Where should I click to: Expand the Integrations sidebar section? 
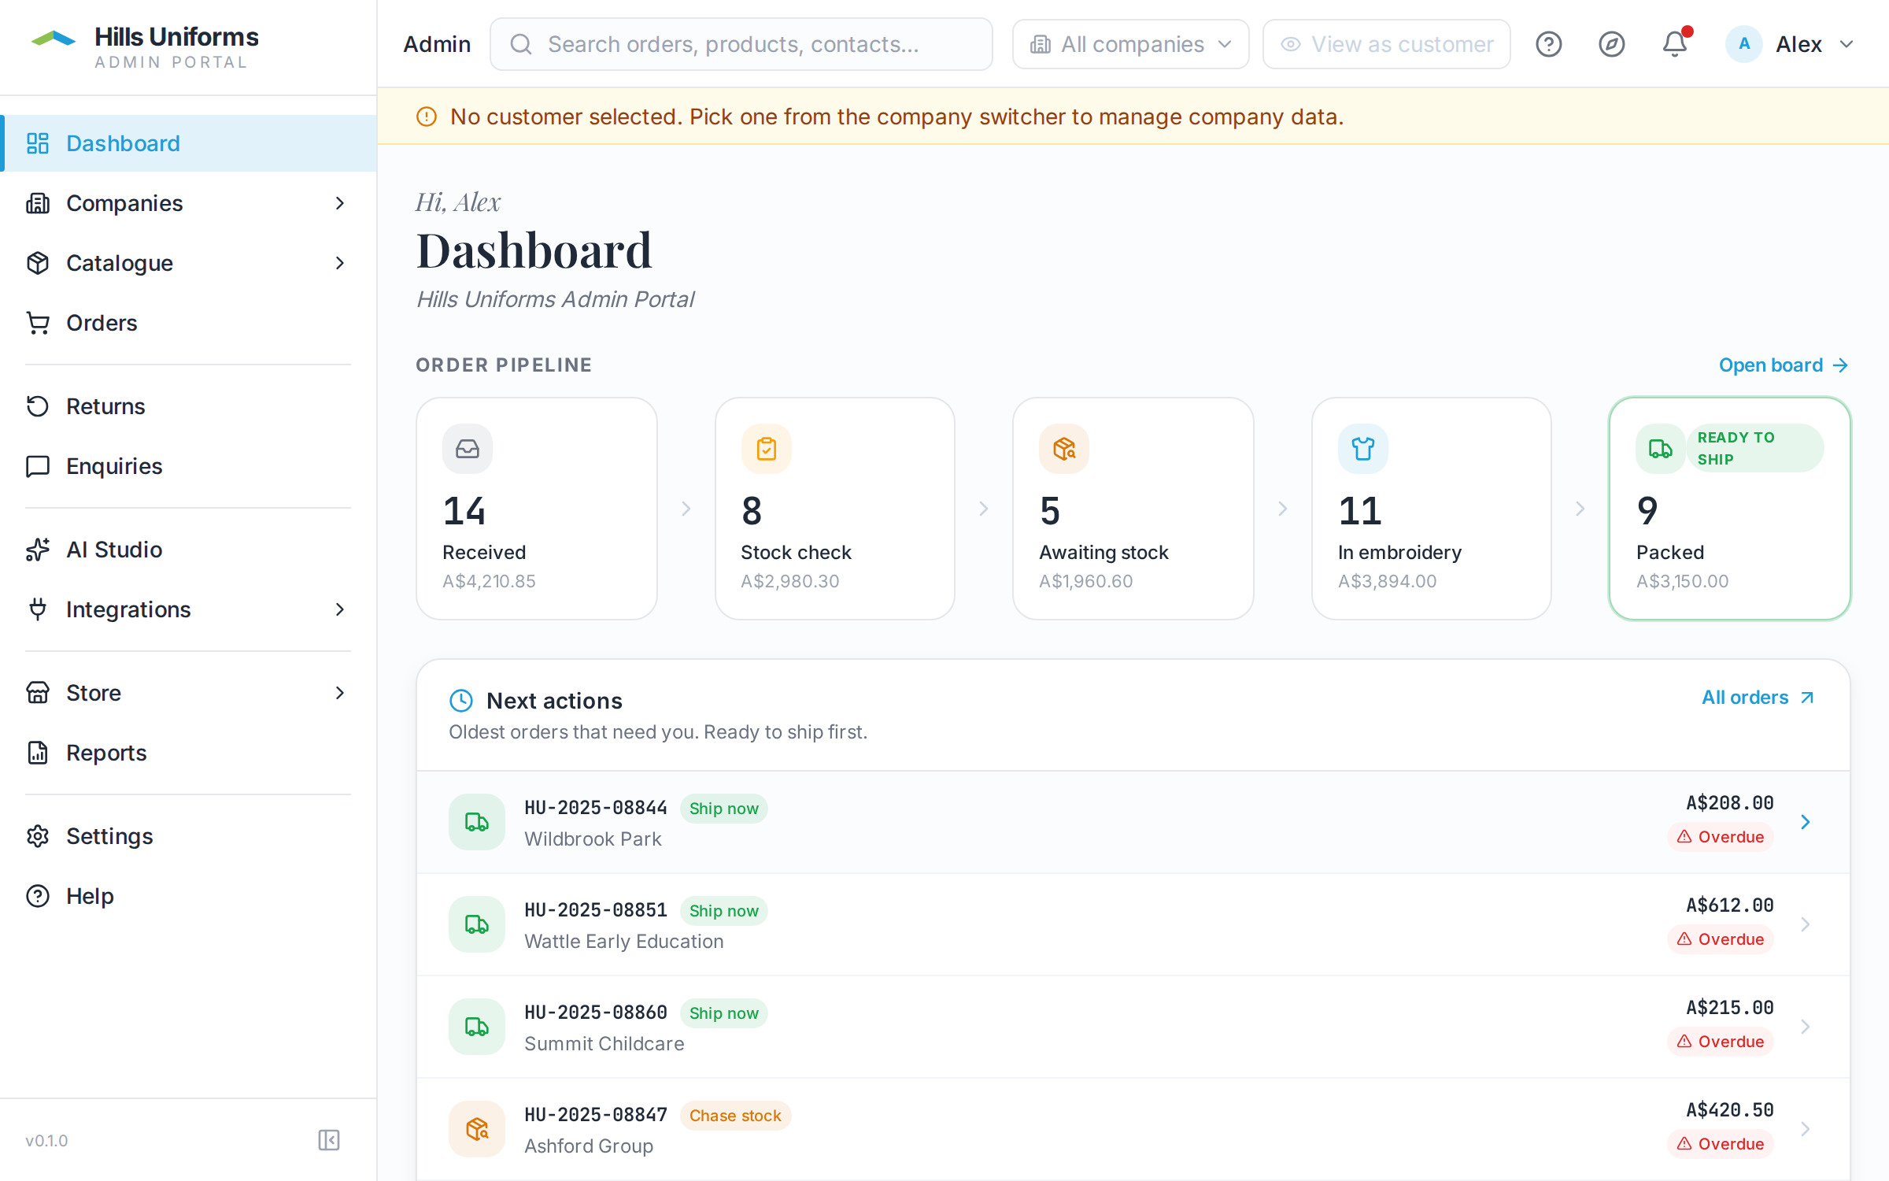340,609
